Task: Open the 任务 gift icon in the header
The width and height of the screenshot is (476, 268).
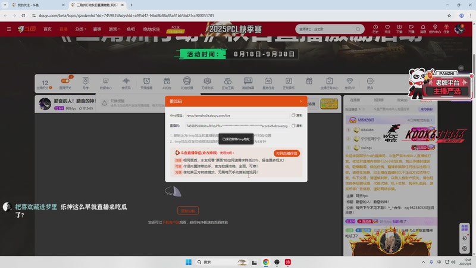Action: [446, 29]
